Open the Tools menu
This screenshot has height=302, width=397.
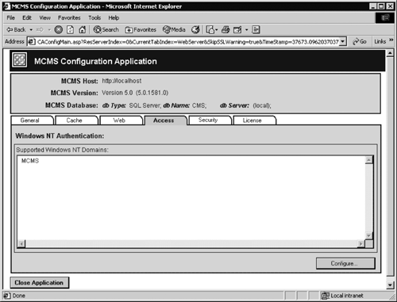[x=94, y=17]
